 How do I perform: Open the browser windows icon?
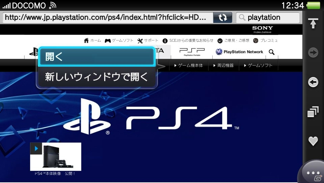click(x=313, y=112)
